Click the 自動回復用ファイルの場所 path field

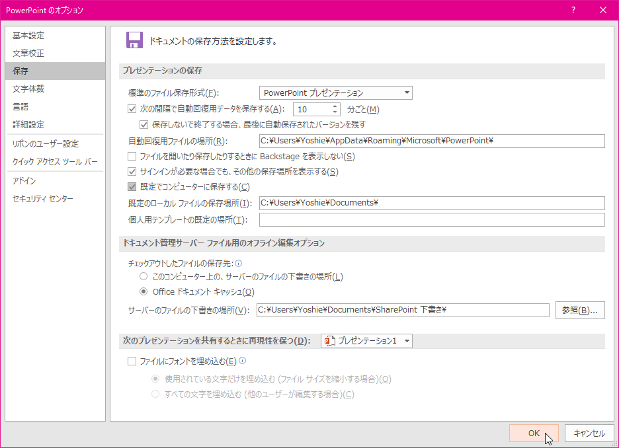click(432, 141)
